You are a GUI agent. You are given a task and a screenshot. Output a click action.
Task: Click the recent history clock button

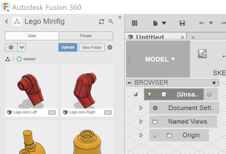tap(11, 47)
